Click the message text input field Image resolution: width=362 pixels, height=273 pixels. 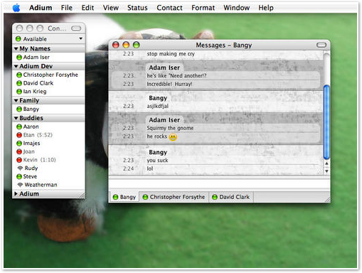[219, 183]
